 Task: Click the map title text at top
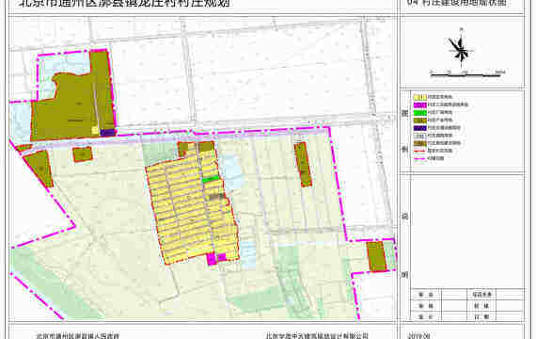coord(124,4)
